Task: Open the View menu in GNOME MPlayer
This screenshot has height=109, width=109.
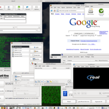Action: click(44, 66)
